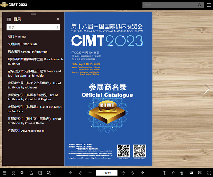Open List of Exhibitors by Products
This screenshot has height=177, width=213.
click(34, 109)
